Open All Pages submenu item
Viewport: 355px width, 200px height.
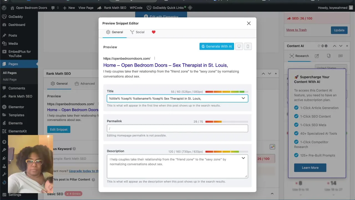(10, 73)
